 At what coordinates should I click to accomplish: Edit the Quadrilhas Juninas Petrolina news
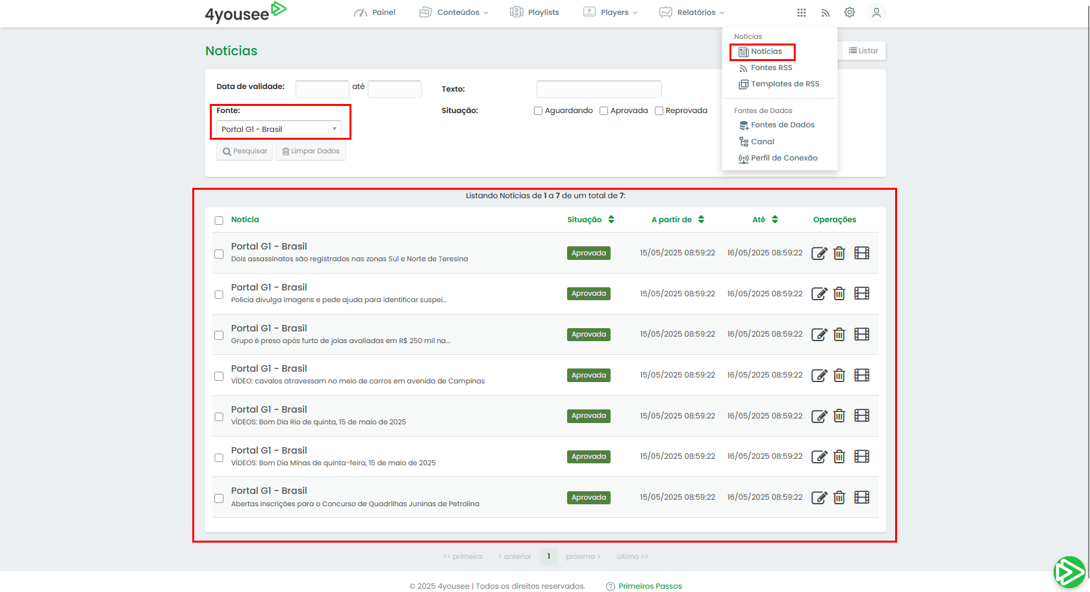(x=819, y=497)
